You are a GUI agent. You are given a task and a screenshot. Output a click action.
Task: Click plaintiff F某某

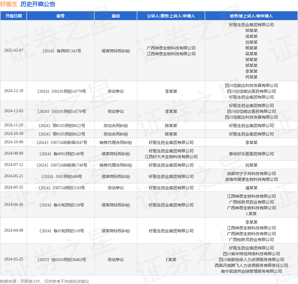(x=171, y=260)
